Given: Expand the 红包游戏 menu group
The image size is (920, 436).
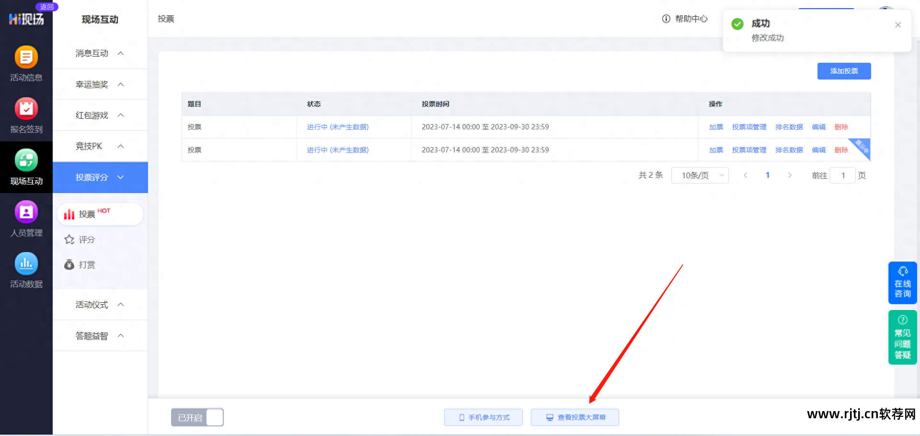Looking at the screenshot, I should (100, 115).
